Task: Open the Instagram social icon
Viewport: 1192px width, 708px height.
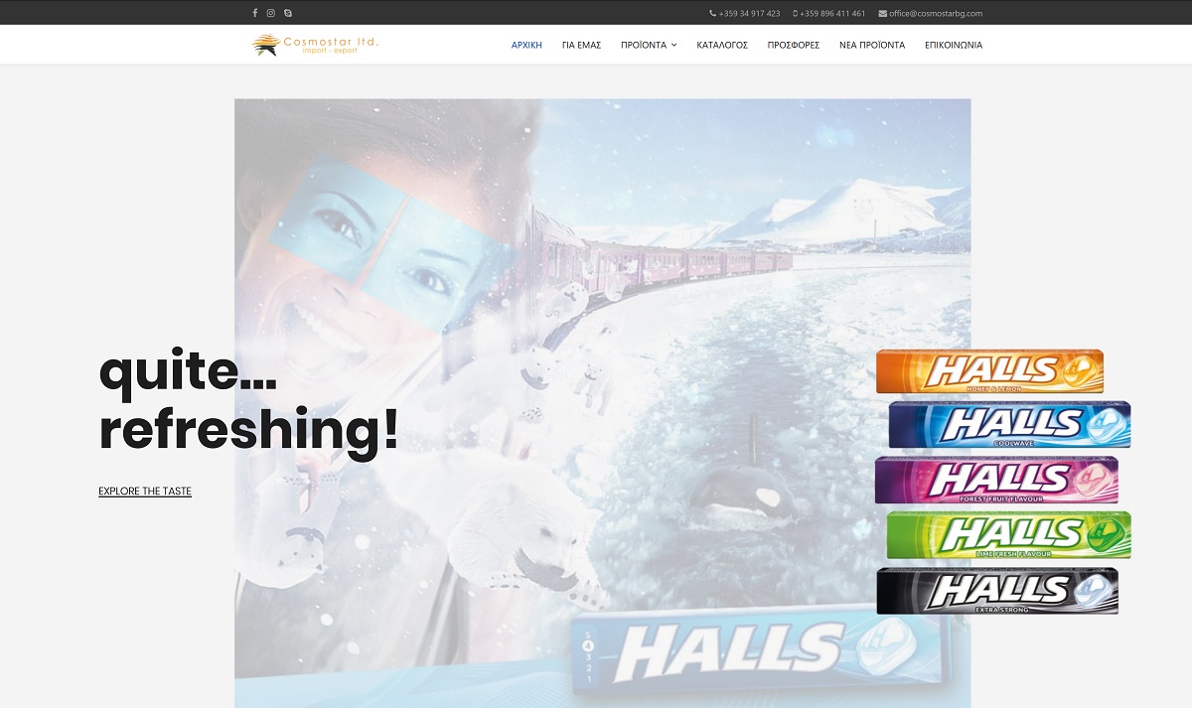Action: pyautogui.click(x=271, y=13)
